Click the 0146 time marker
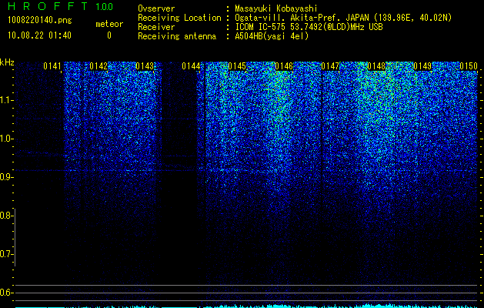Screen dimensions: 484x308 284,66
